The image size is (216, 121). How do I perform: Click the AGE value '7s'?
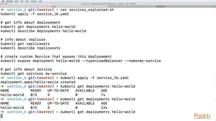point(103,95)
